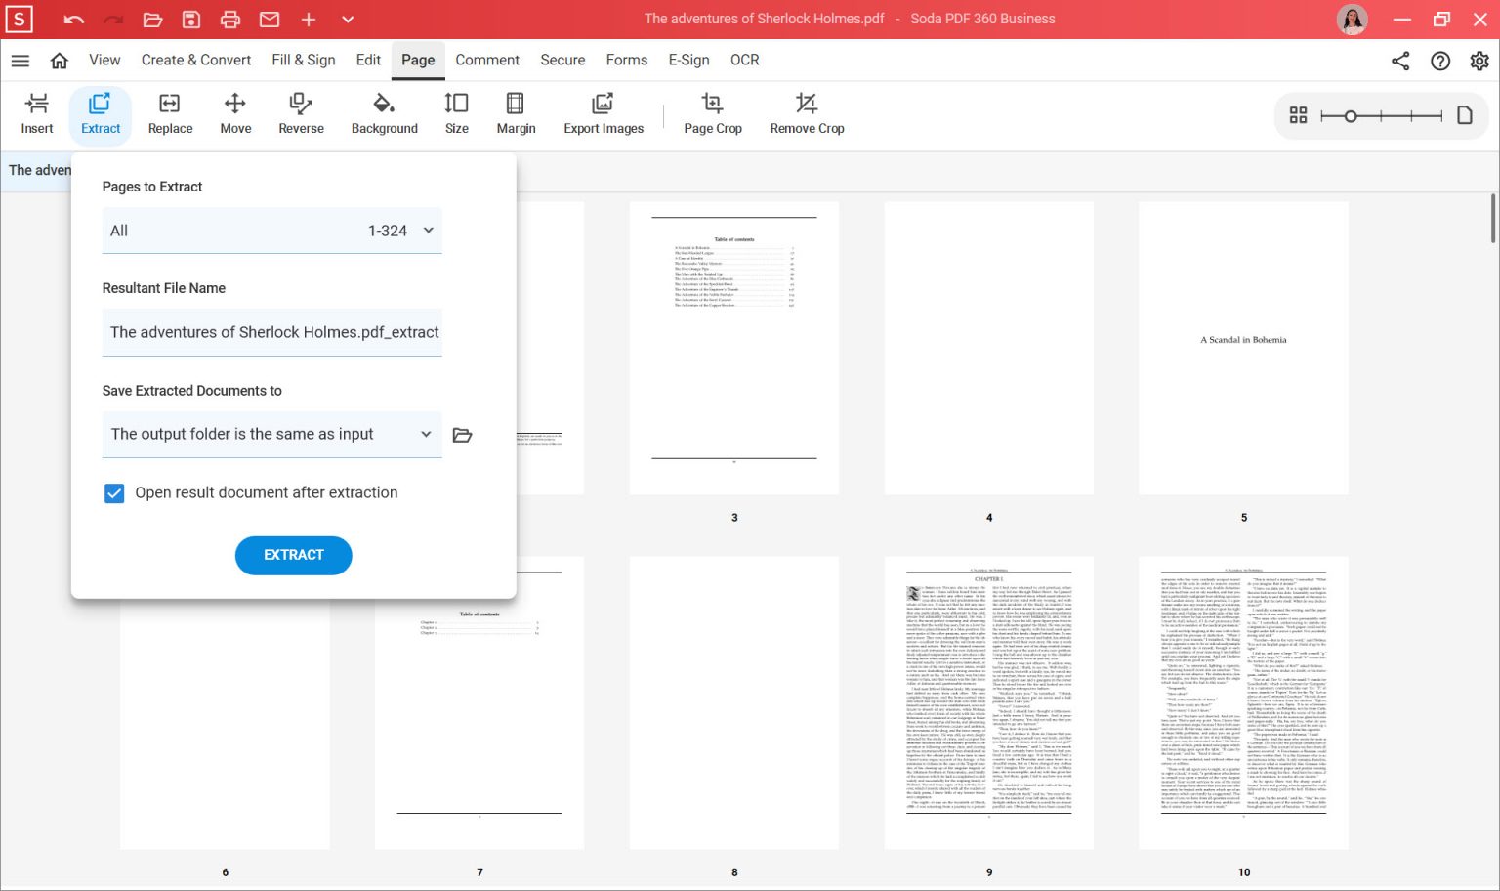This screenshot has width=1500, height=891.
Task: Open the Edit tab
Action: pos(368,60)
